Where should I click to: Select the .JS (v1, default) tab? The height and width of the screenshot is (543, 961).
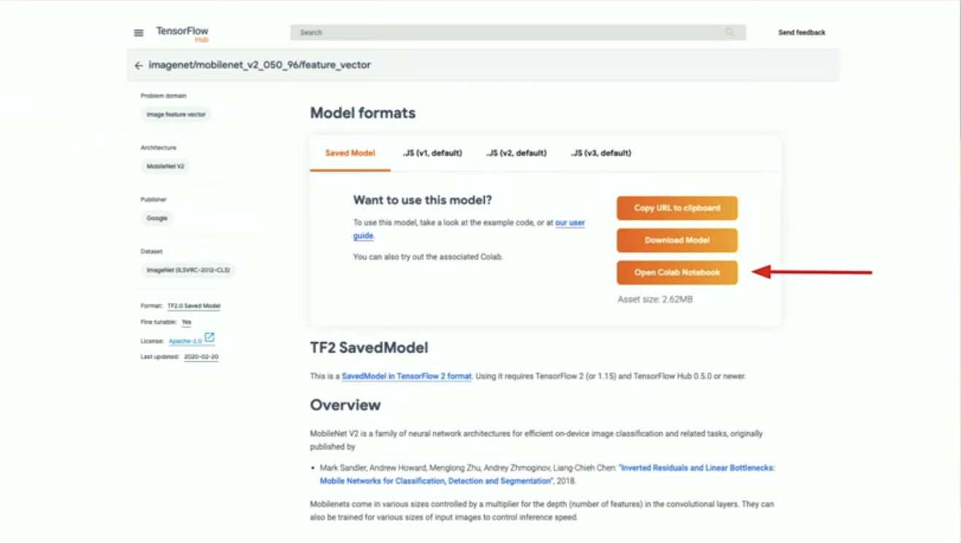tap(432, 153)
